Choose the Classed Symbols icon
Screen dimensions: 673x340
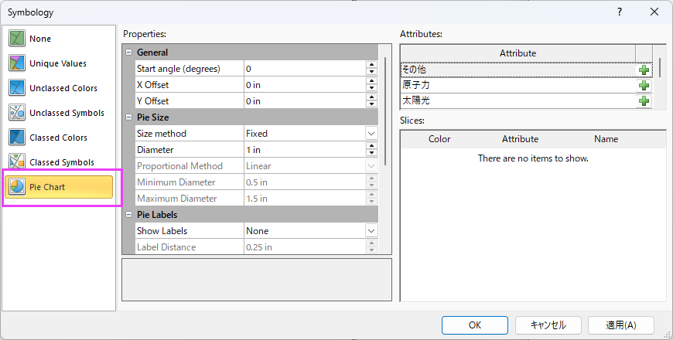(x=17, y=162)
